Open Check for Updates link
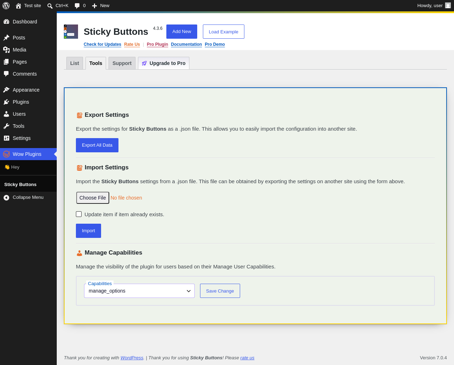This screenshot has height=365, width=454. (103, 44)
